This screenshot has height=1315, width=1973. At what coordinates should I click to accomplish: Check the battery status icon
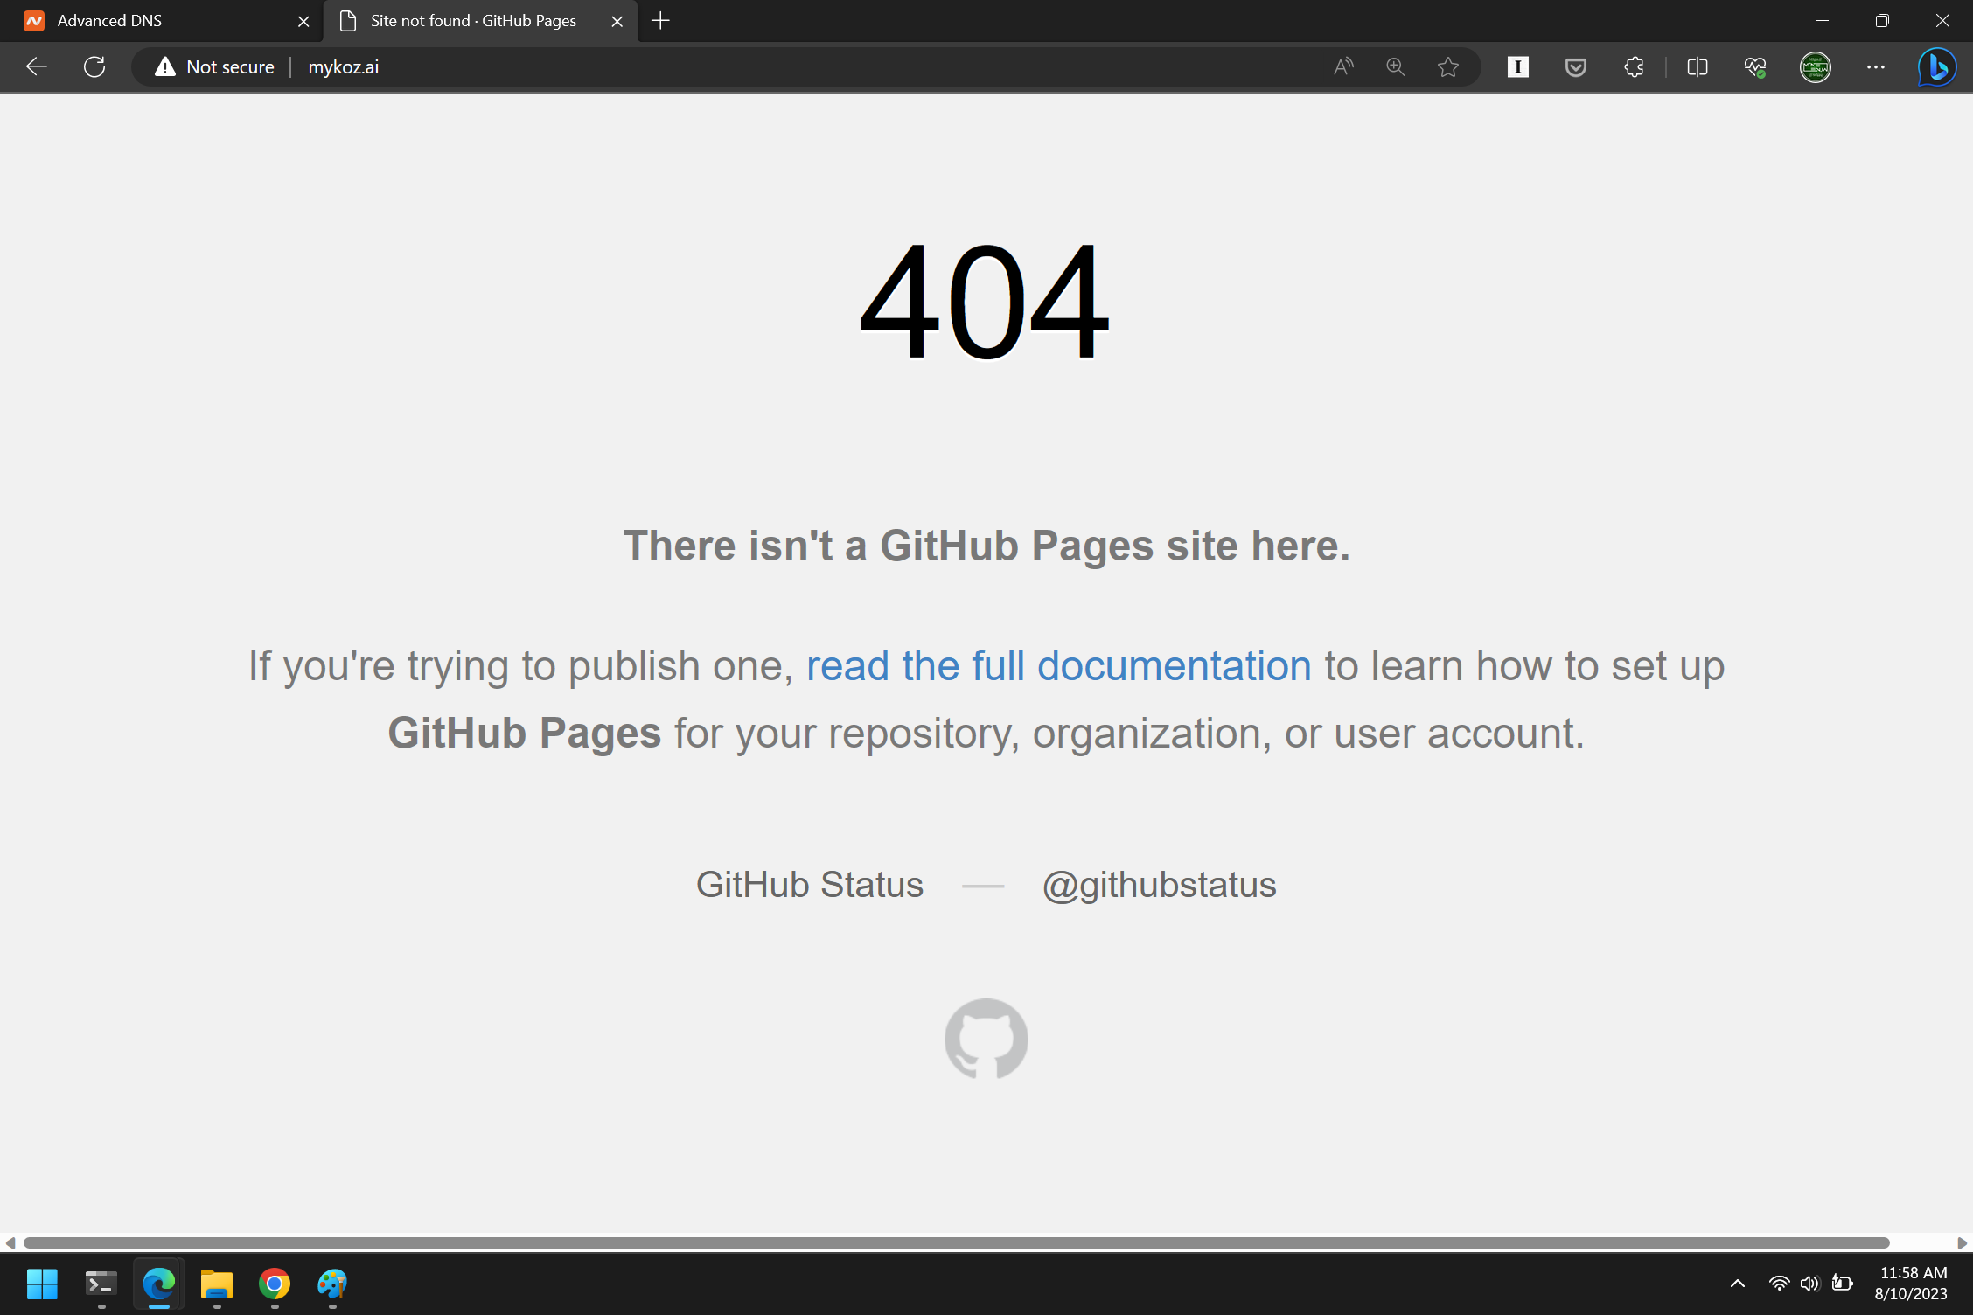[x=1842, y=1284]
